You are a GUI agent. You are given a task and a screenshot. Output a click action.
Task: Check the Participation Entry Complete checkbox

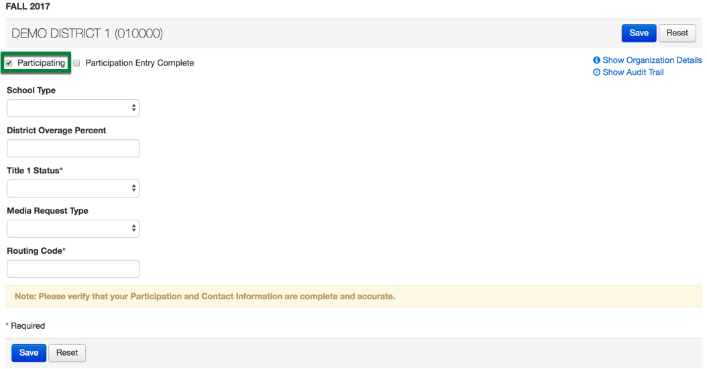(76, 63)
